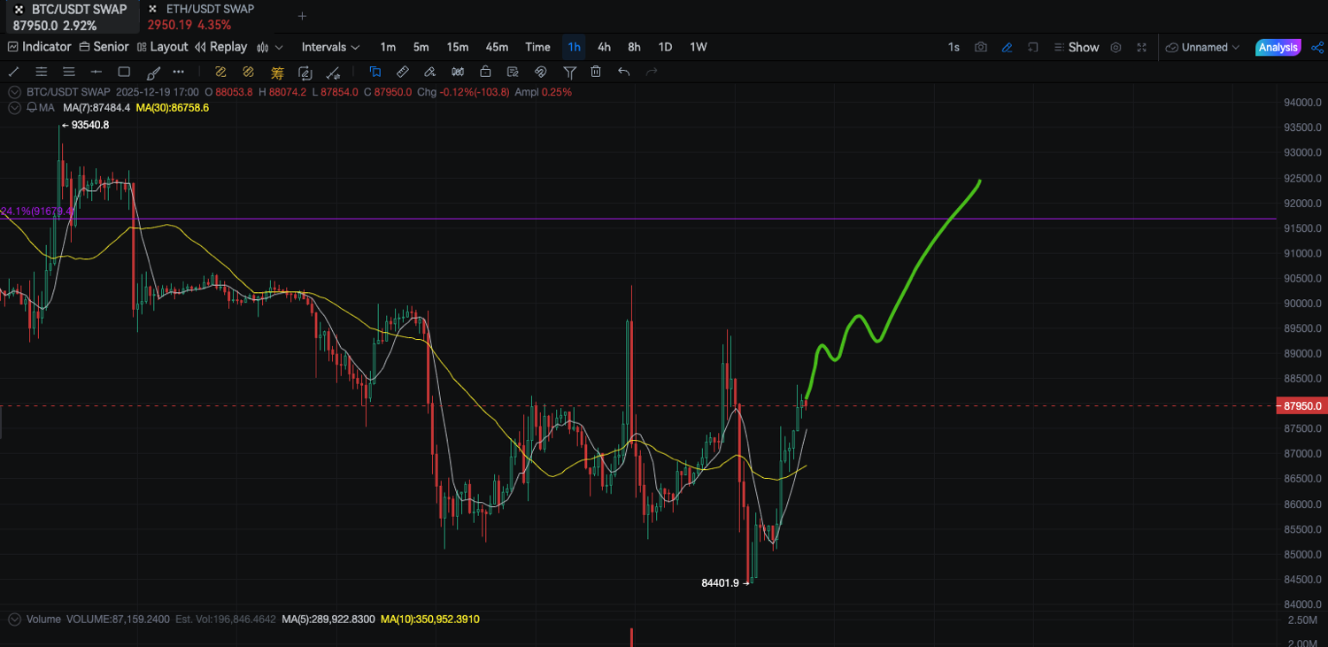The height and width of the screenshot is (647, 1328).
Task: Open the Indicator menu
Action: [39, 47]
